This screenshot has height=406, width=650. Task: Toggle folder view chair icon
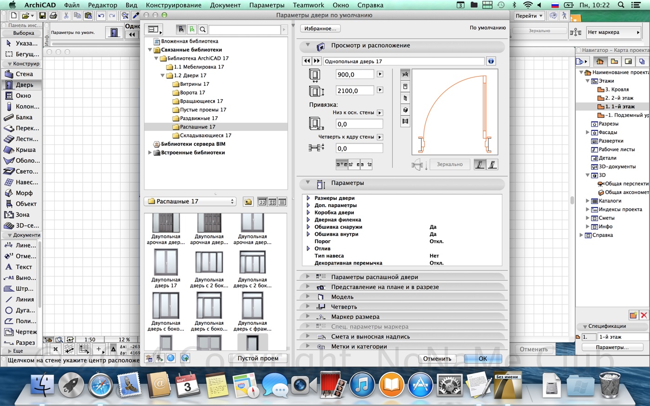coord(181,29)
